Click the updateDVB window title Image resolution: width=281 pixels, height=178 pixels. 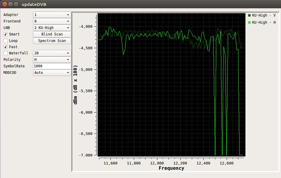[34, 4]
